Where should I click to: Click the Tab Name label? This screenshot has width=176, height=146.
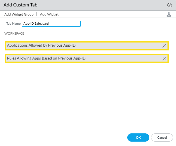point(13,24)
